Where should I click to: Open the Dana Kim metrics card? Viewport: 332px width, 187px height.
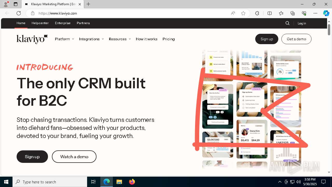(x=252, y=139)
